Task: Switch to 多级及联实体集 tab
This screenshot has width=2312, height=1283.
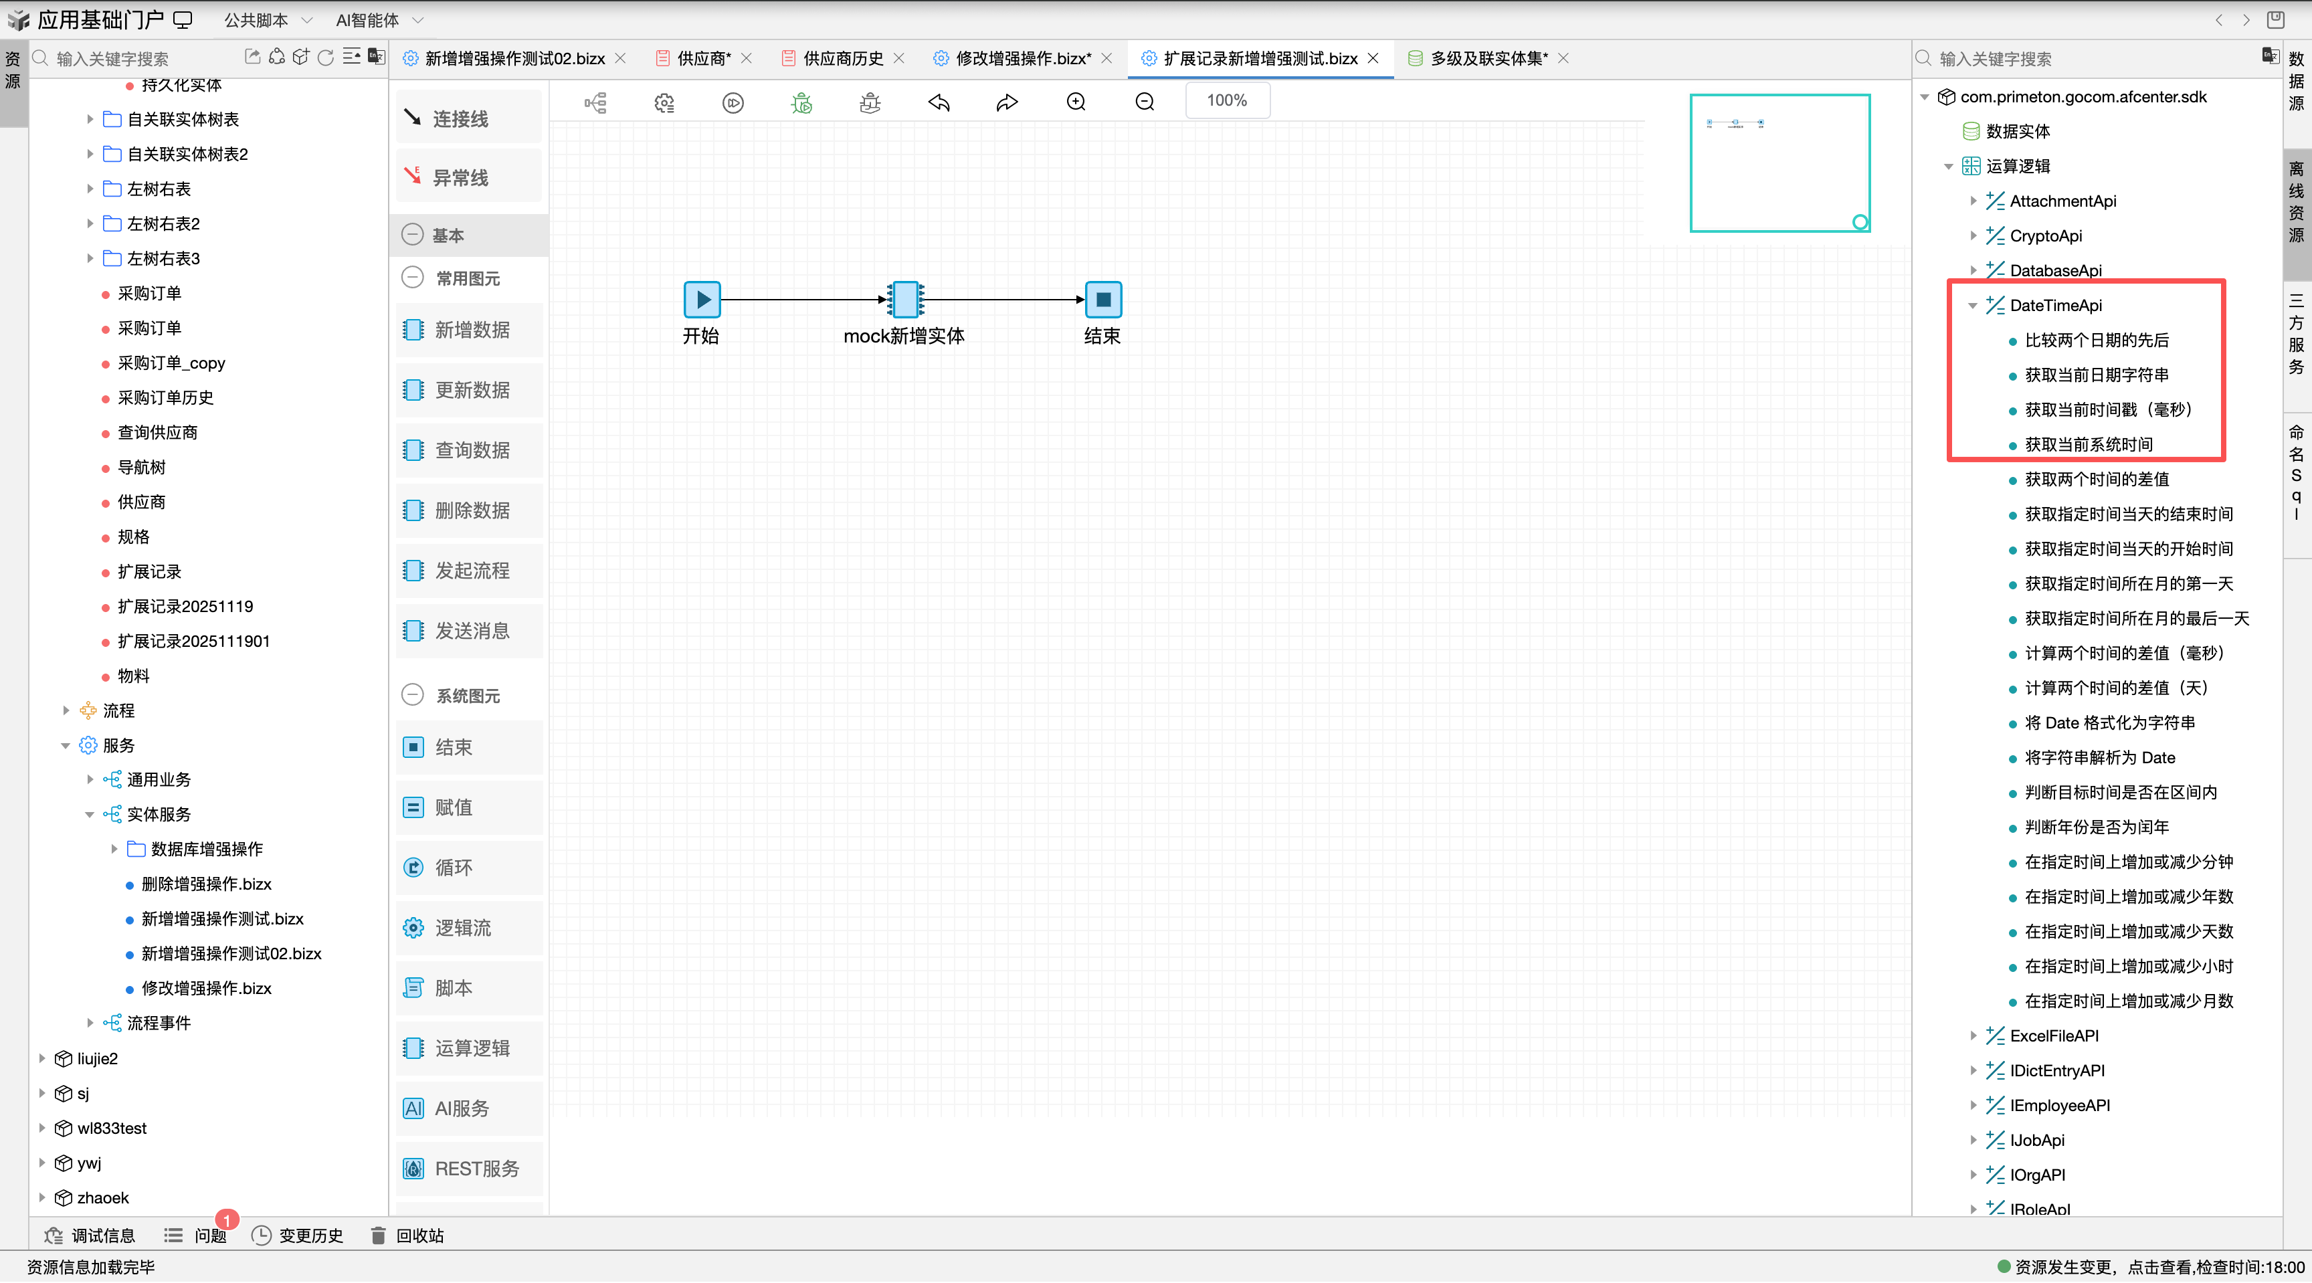Action: (x=1488, y=58)
